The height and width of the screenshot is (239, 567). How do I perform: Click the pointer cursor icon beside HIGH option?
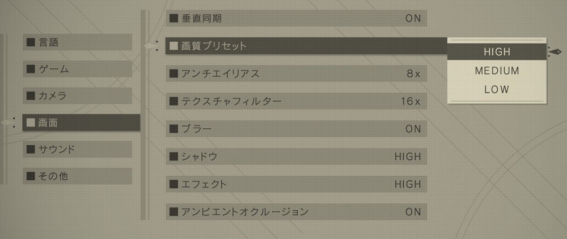tap(555, 52)
